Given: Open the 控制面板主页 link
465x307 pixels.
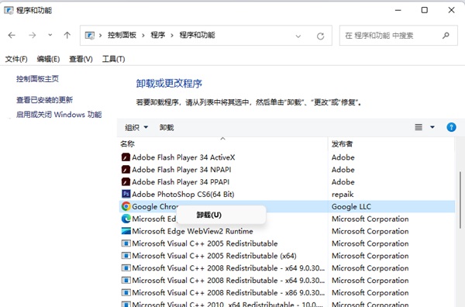Looking at the screenshot, I should point(37,79).
